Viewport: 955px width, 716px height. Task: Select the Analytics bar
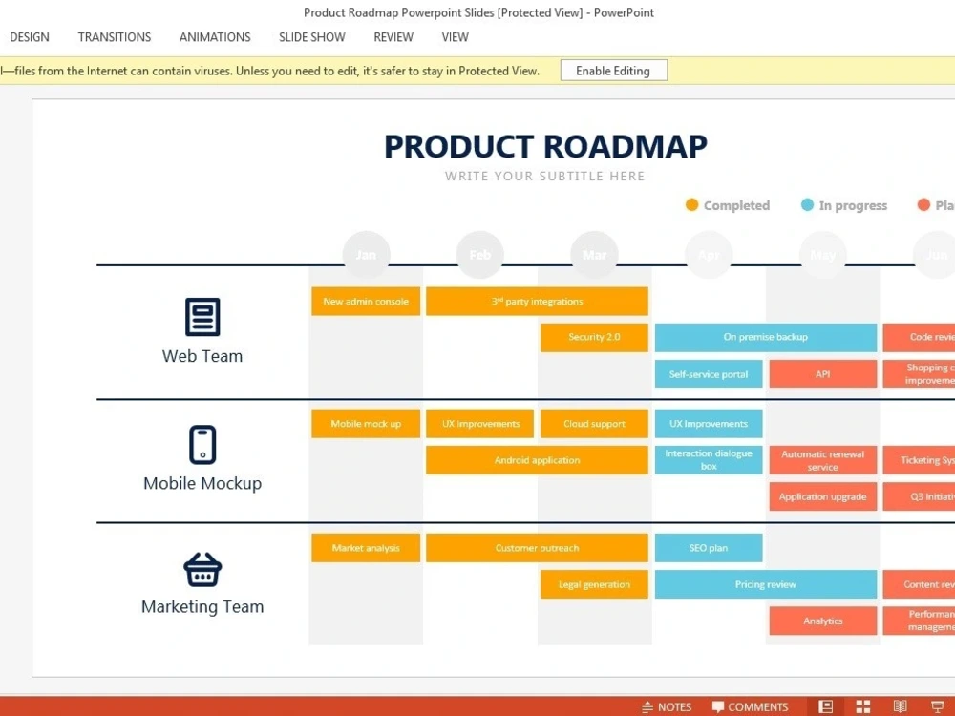[x=823, y=621]
